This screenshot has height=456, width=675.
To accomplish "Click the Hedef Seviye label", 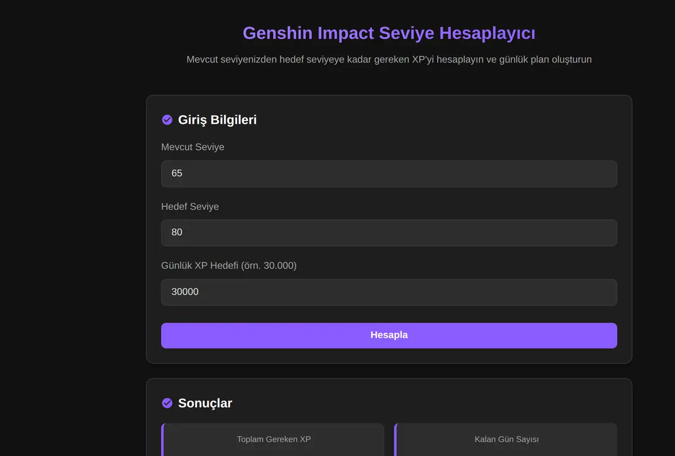I will coord(190,206).
